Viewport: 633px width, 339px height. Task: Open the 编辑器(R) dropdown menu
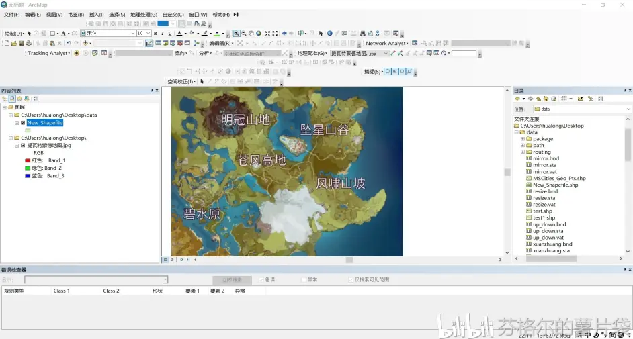[221, 43]
